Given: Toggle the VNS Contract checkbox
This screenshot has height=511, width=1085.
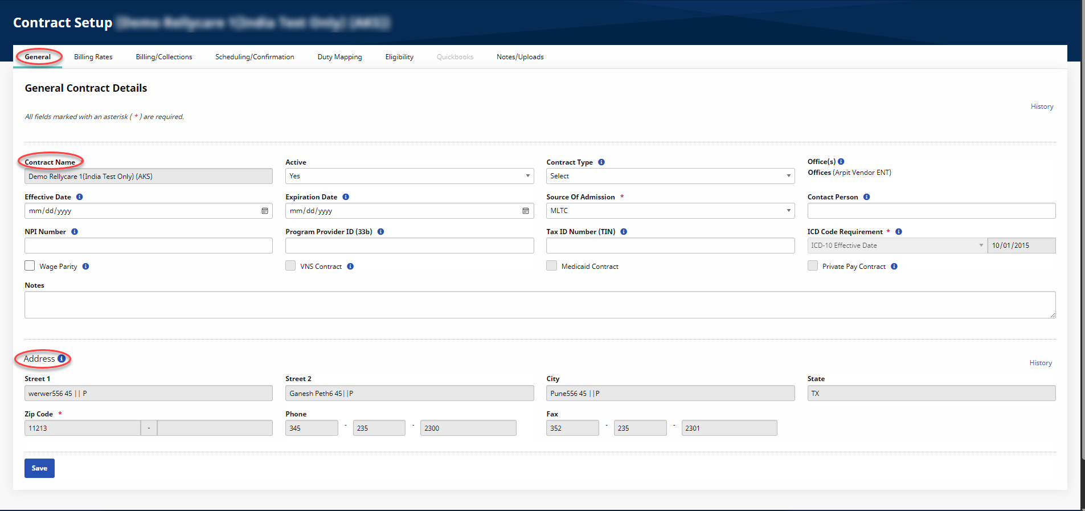Looking at the screenshot, I should click(x=290, y=266).
